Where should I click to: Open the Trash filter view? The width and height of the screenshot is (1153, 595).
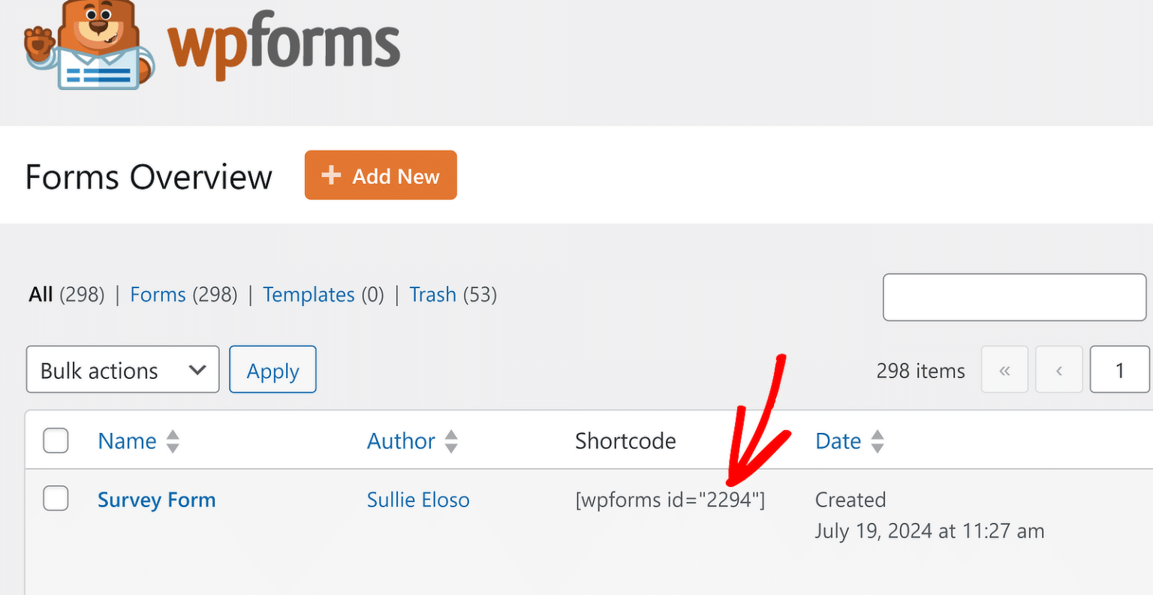(x=433, y=294)
